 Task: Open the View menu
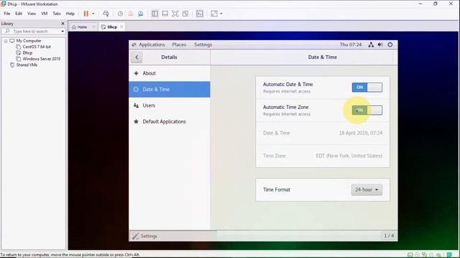point(32,14)
